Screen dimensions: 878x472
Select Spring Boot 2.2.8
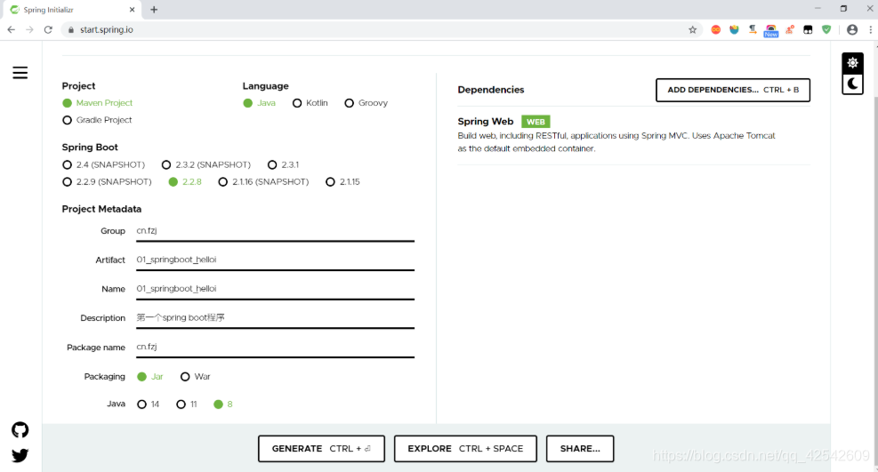click(185, 181)
